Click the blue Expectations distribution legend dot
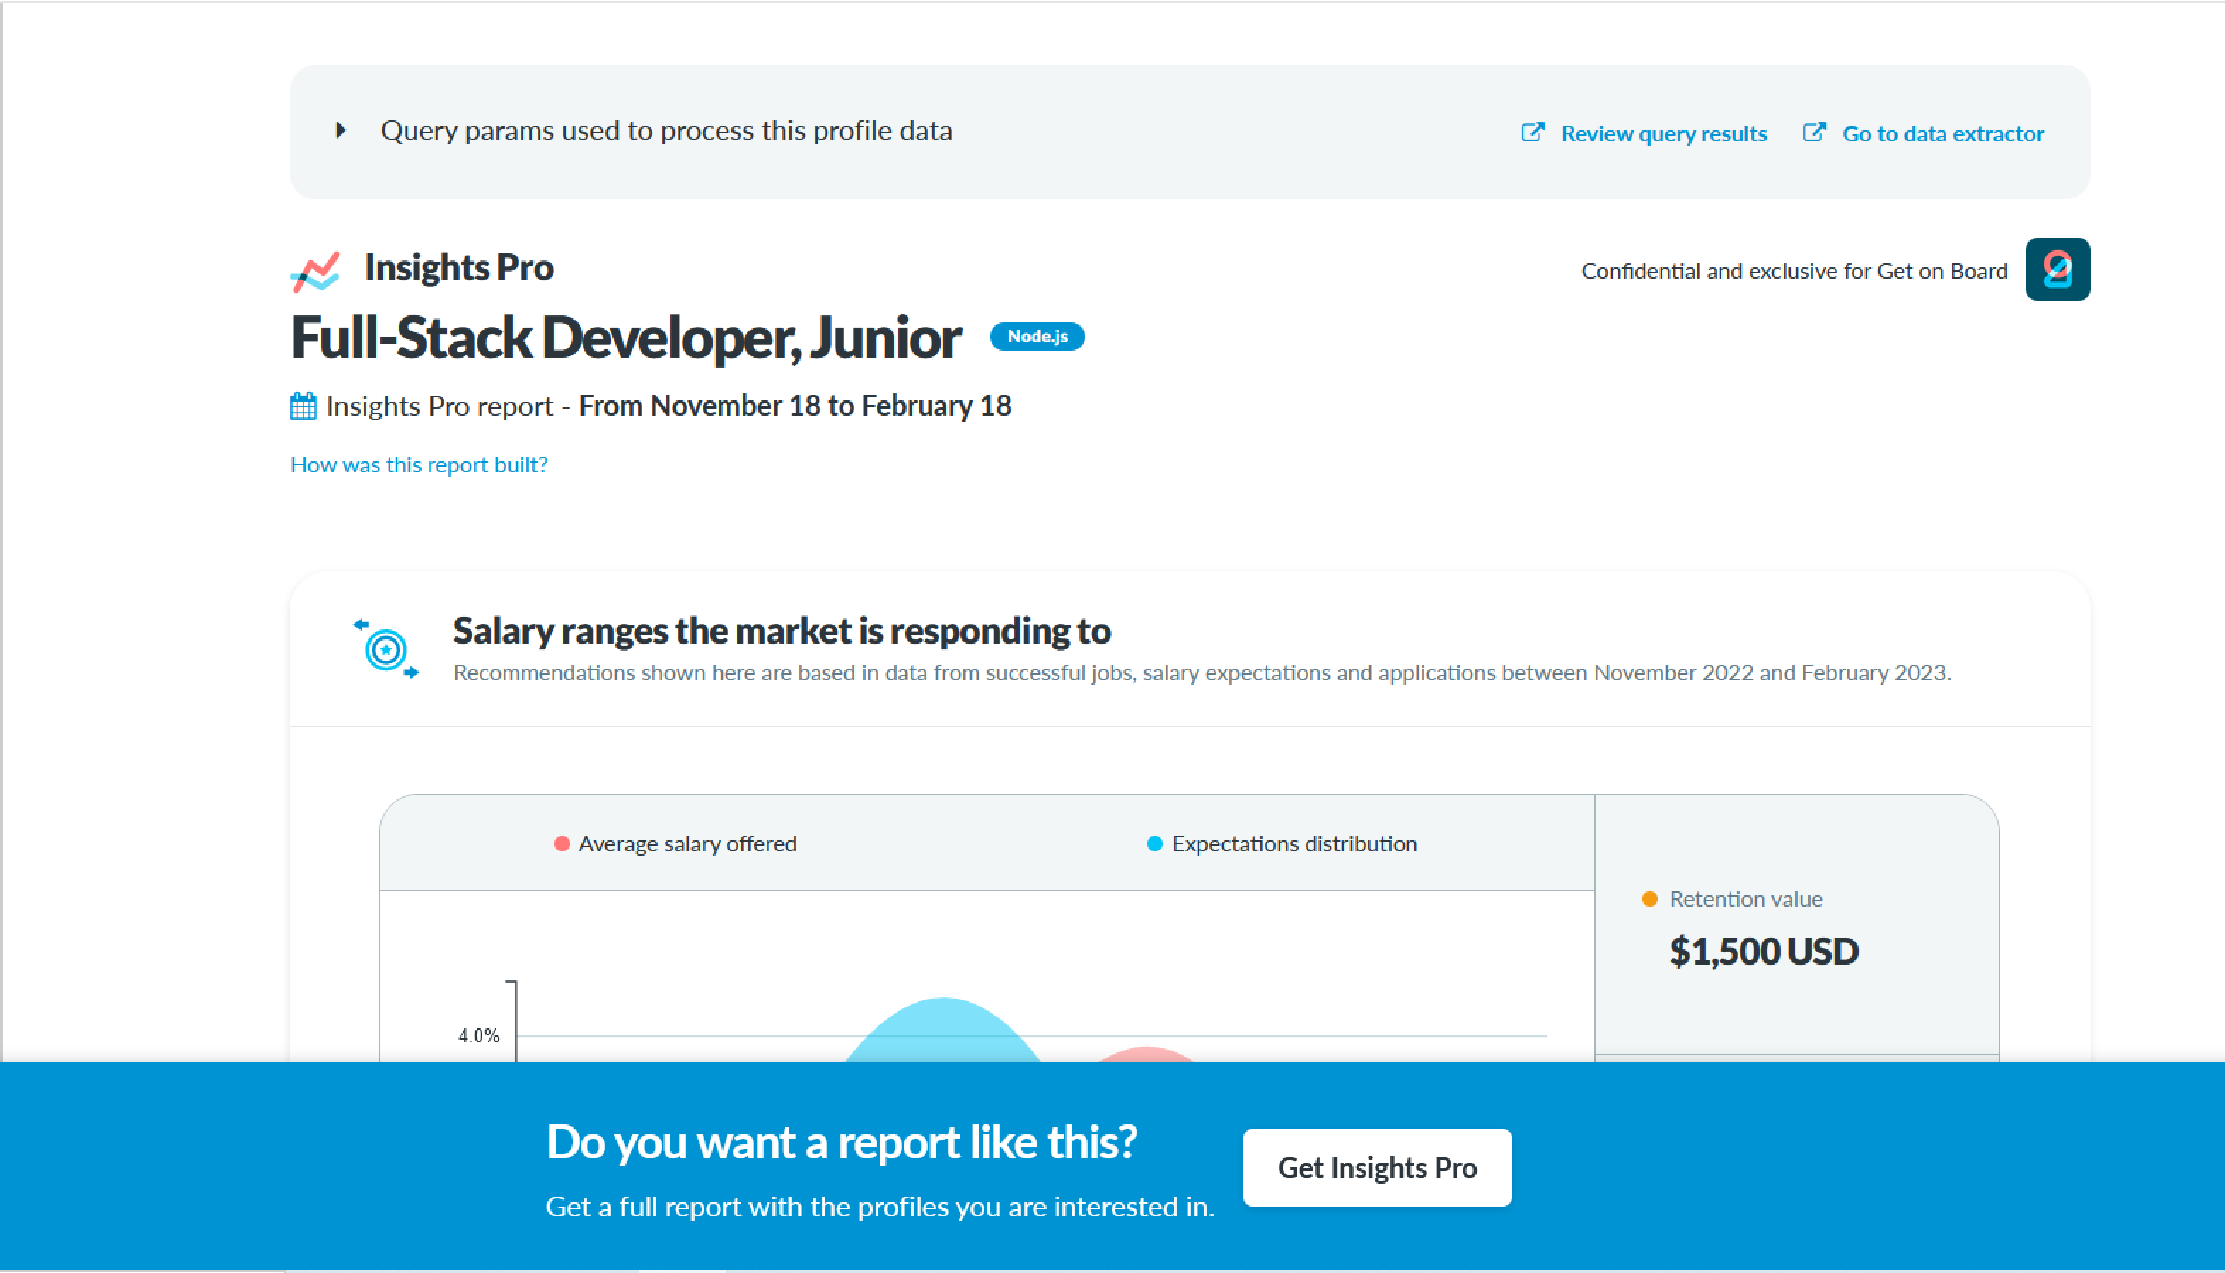Screen dimensions: 2225x1273 click(x=1154, y=844)
